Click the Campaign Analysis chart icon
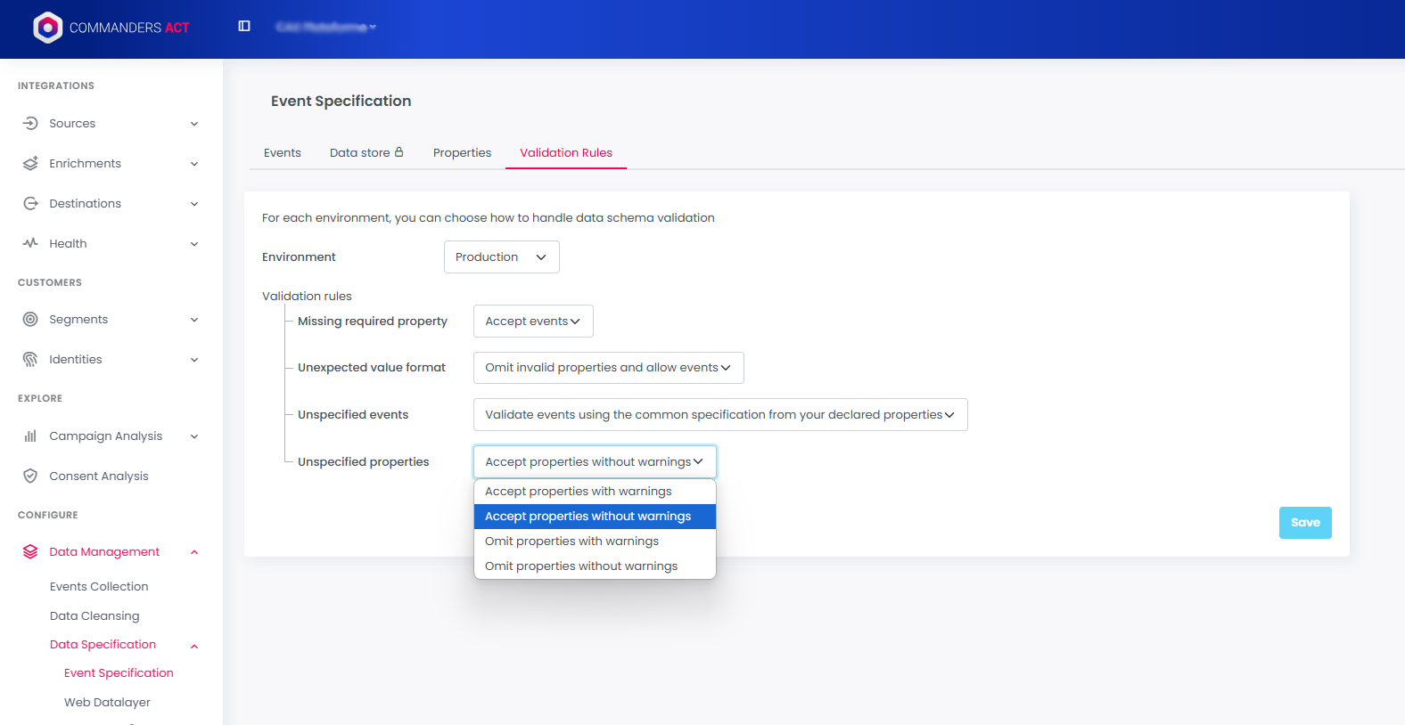Screen dimensions: 1405x725 click(30, 436)
